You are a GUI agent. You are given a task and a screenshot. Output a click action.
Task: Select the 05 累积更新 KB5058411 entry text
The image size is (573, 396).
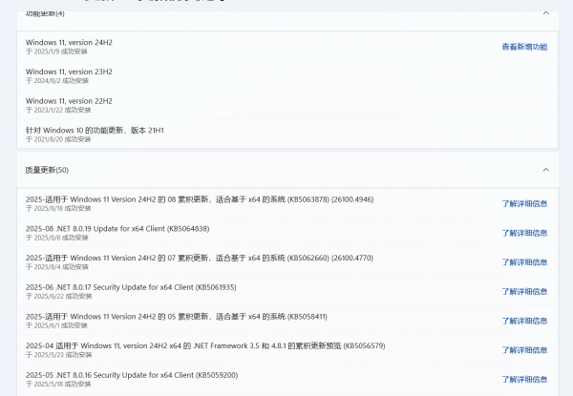coord(177,317)
